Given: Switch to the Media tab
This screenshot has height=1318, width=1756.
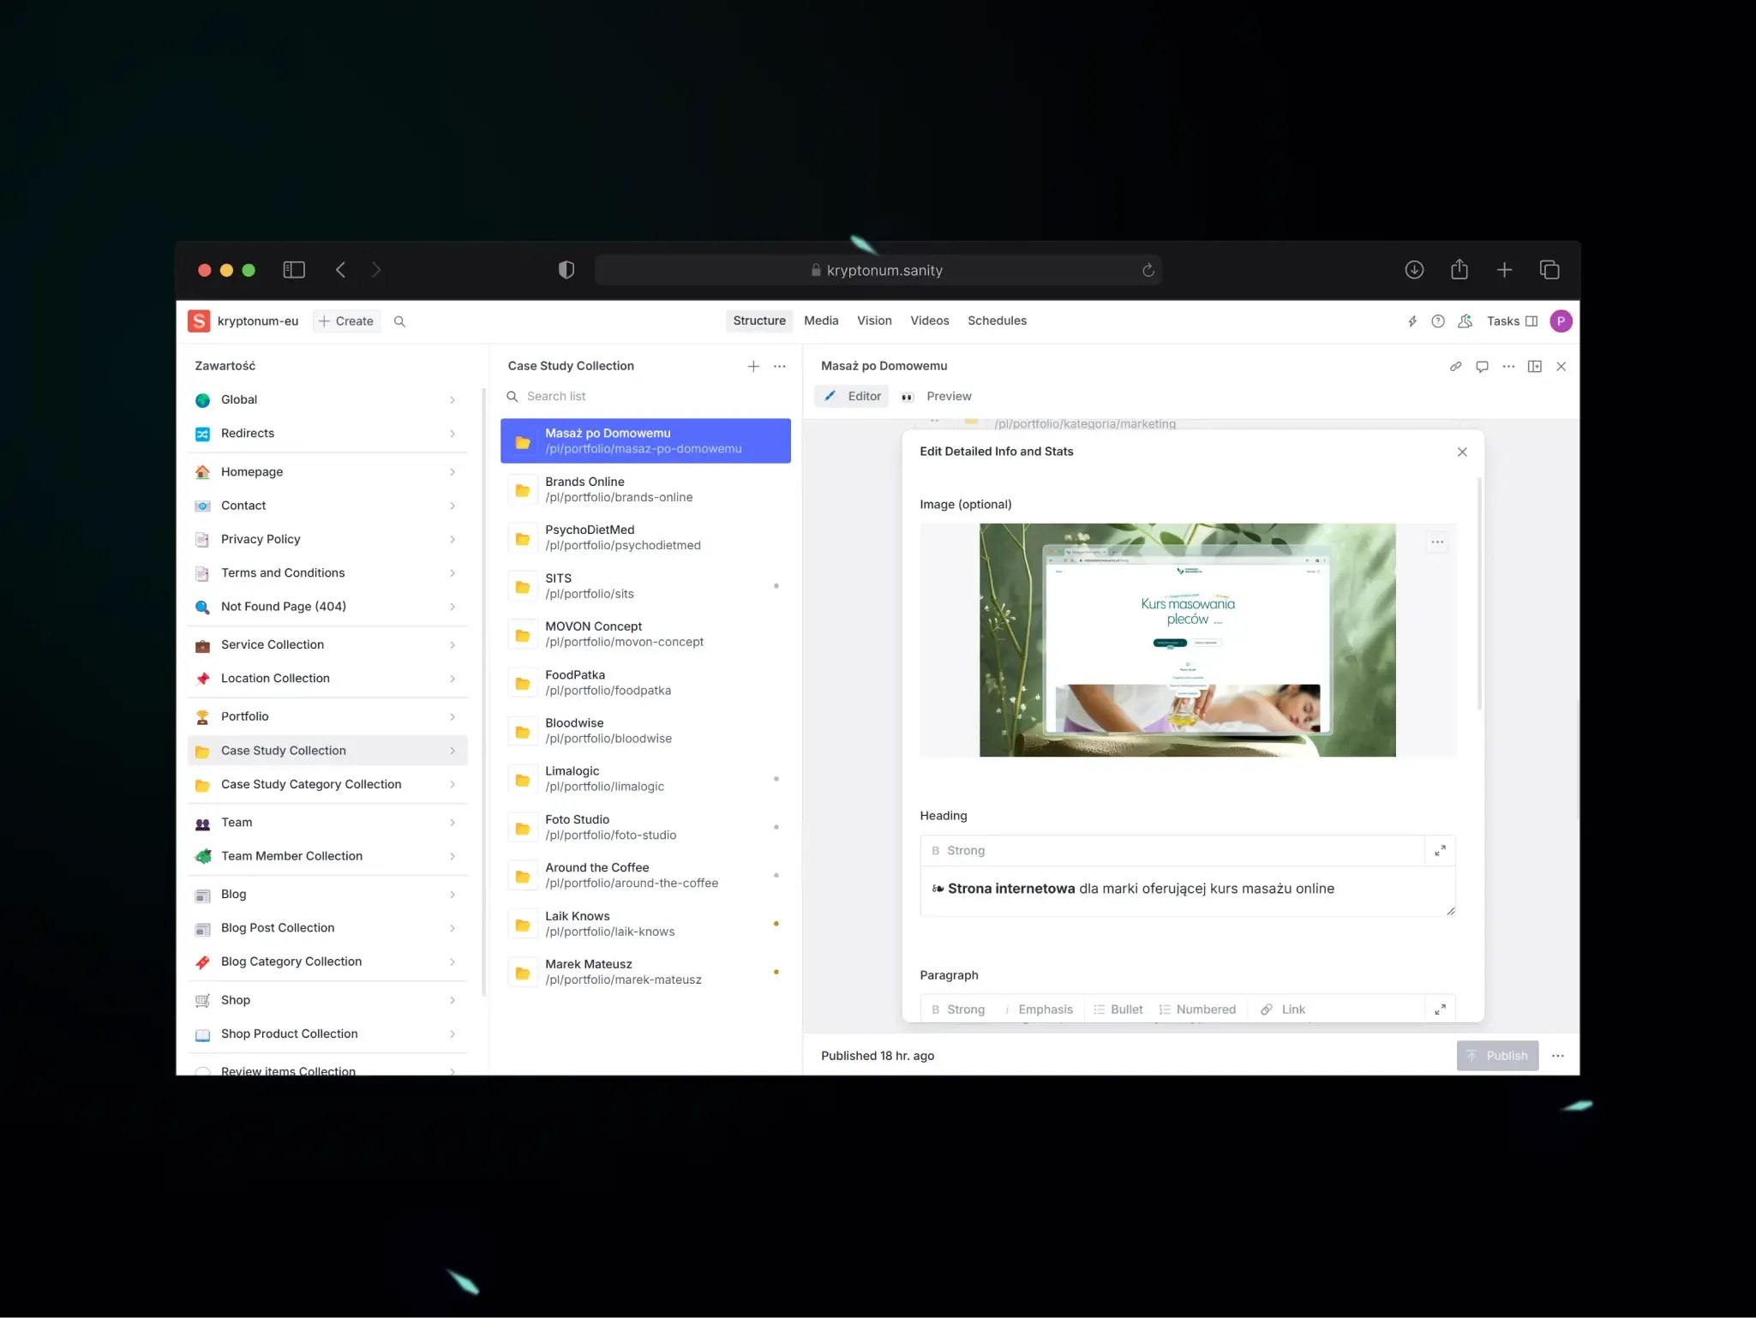Looking at the screenshot, I should click(820, 321).
